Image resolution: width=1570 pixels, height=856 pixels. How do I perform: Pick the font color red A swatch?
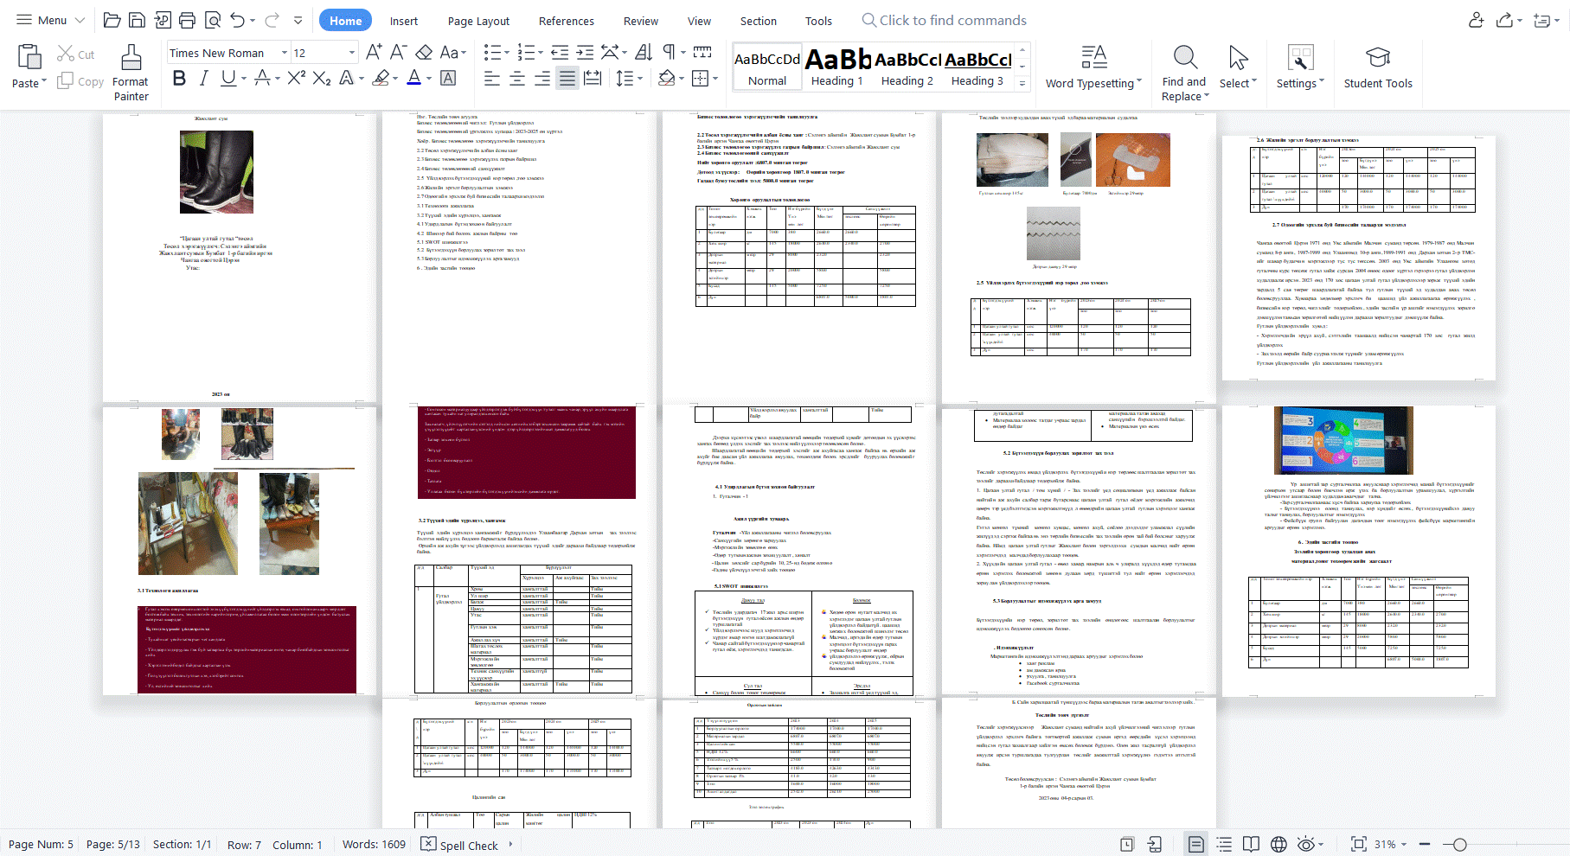413,78
